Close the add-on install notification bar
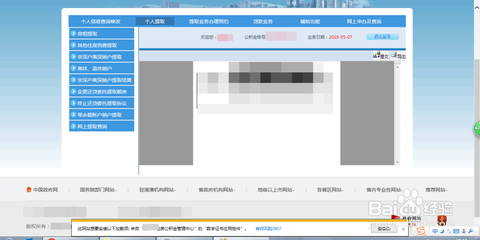480x240 pixels. [x=403, y=228]
